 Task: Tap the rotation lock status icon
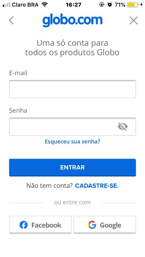[102, 5]
